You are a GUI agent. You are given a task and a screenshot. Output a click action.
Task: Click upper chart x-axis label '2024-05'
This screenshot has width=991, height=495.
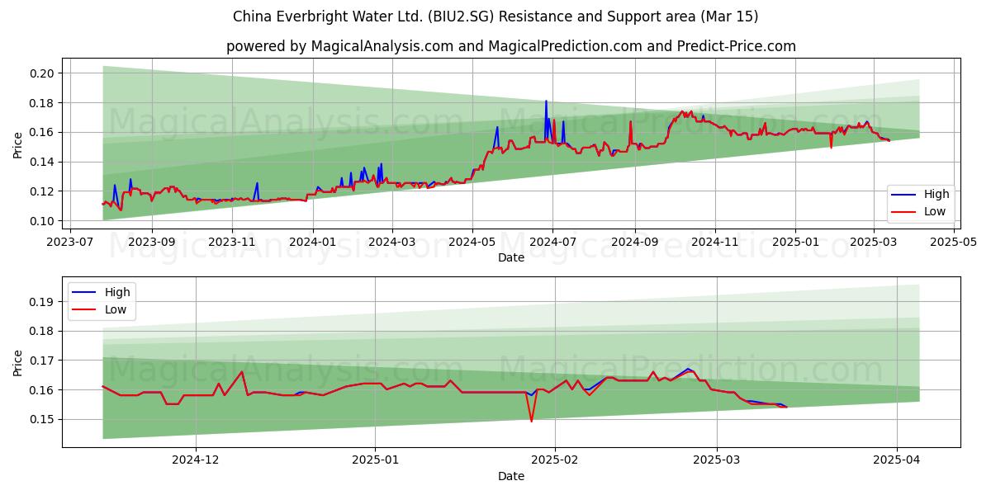click(472, 243)
